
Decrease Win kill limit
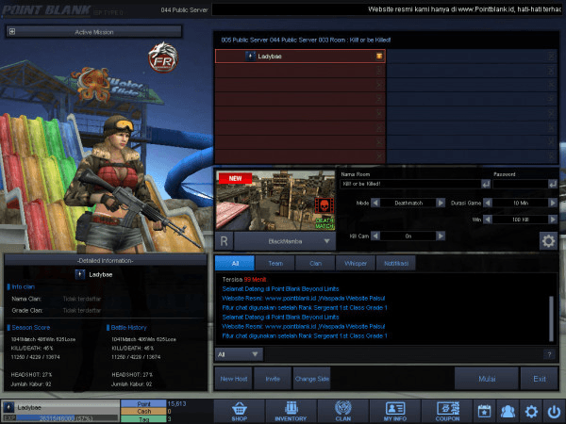point(488,220)
